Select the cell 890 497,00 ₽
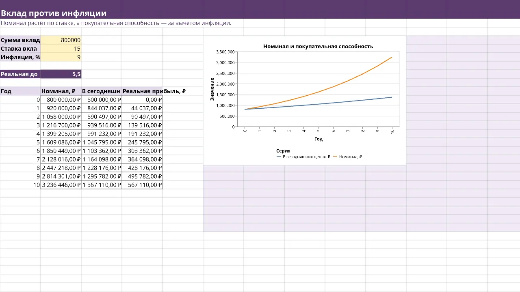The image size is (520, 292). 102,117
